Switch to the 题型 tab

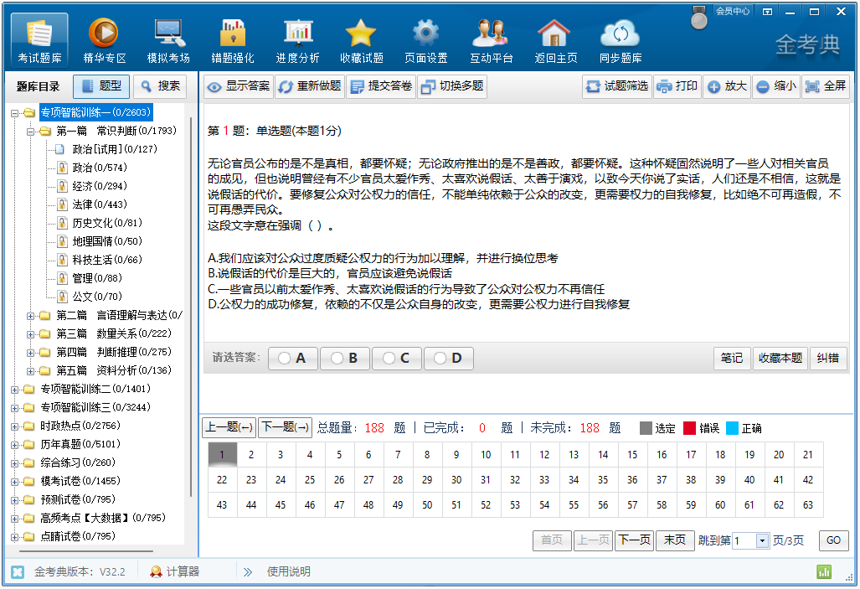coord(101,86)
